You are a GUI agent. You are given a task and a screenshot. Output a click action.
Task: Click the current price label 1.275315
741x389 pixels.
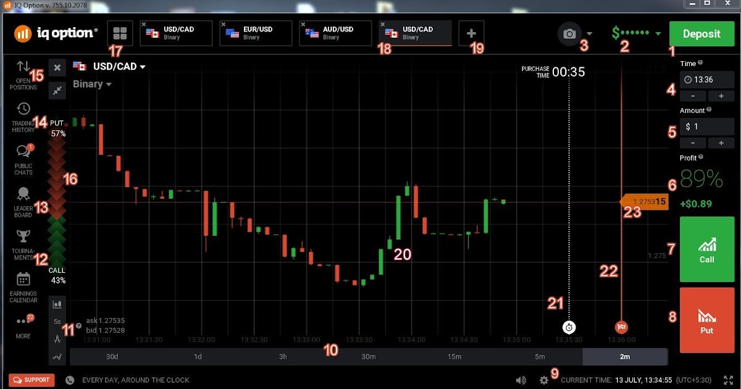coord(645,201)
